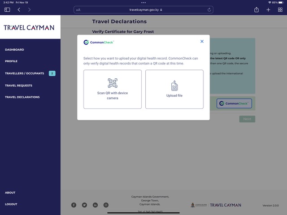
Task: Click the Travellers count badge 2
Action: tap(52, 73)
